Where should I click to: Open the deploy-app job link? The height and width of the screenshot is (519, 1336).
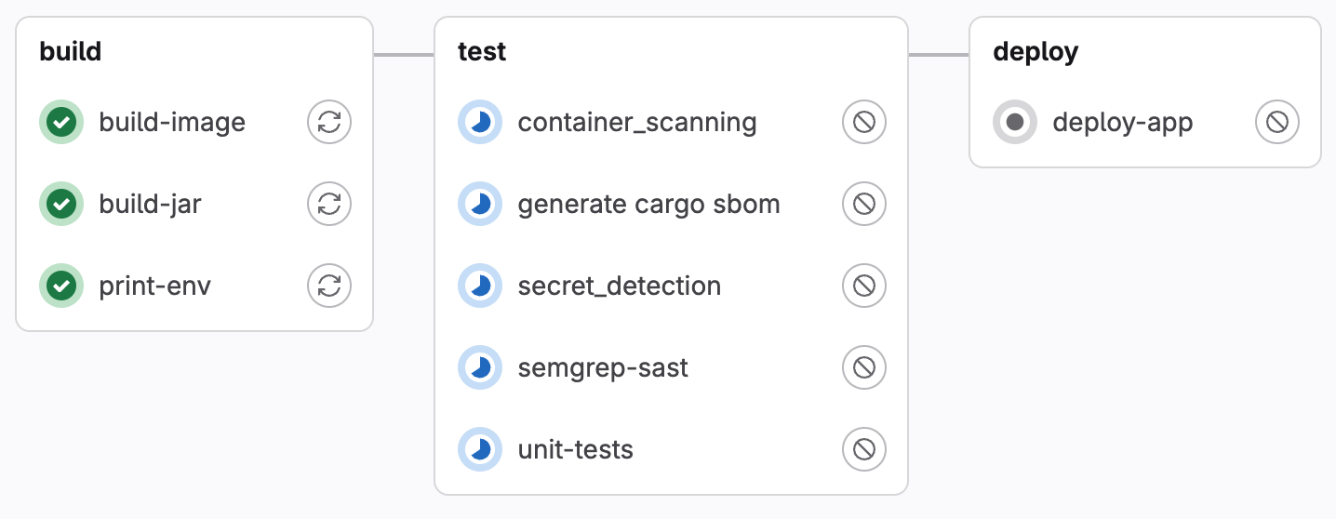tap(1123, 122)
